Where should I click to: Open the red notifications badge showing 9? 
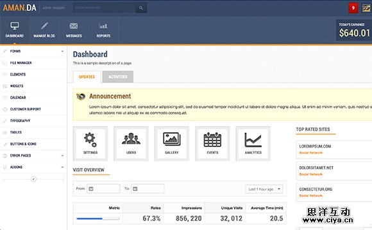click(x=353, y=8)
